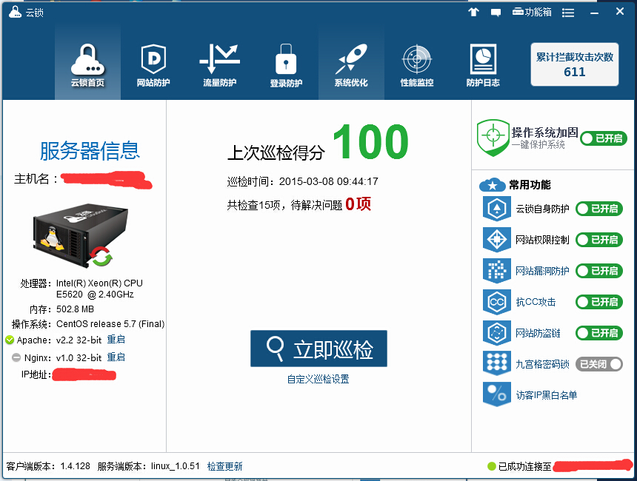The width and height of the screenshot is (637, 481).
Task: Open the 网站漏洞防护 text link
Action: coord(542,271)
